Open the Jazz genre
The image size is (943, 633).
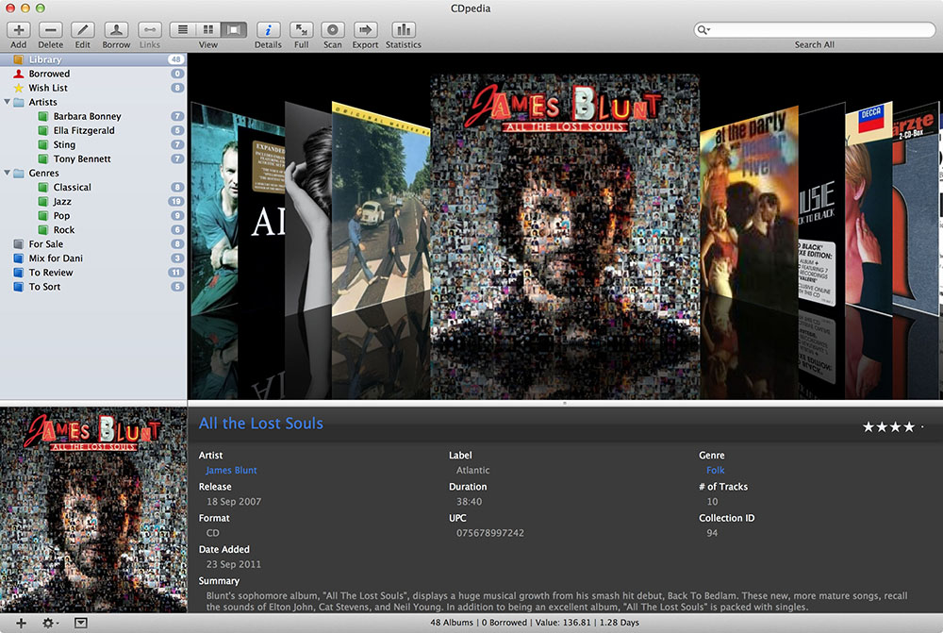tap(93, 202)
